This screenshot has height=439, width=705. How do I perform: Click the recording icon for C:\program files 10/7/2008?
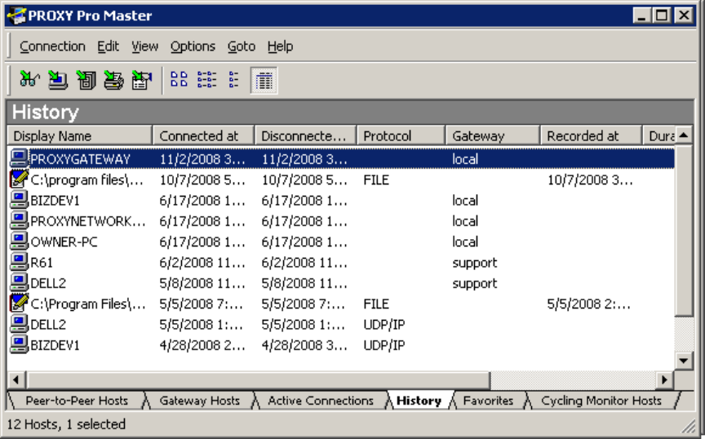pos(19,180)
